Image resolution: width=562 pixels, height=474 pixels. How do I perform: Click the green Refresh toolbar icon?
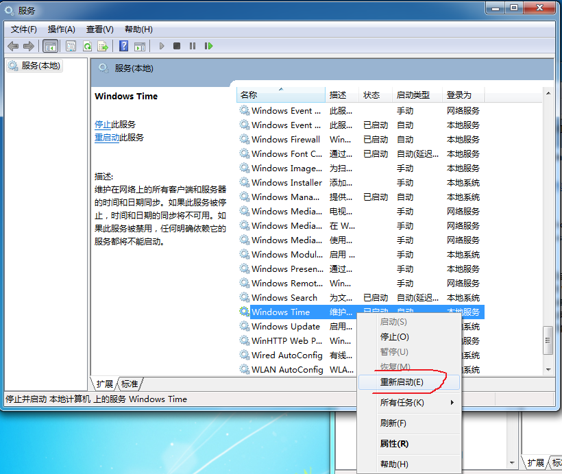(x=87, y=46)
